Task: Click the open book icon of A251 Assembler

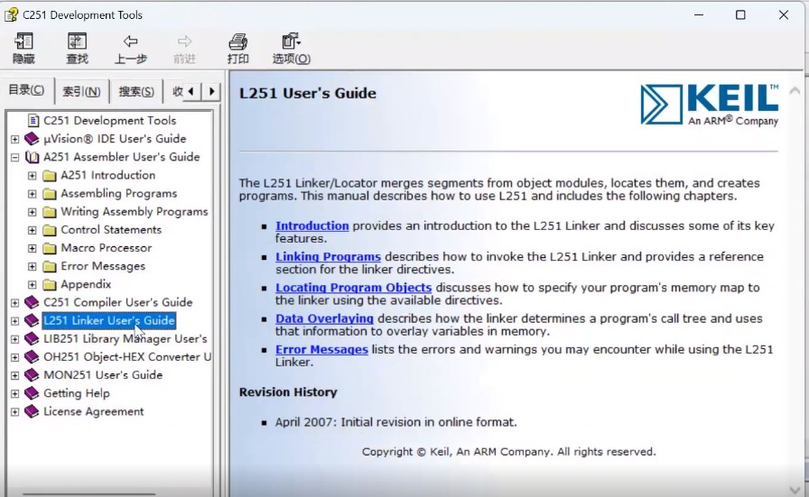Action: click(32, 157)
